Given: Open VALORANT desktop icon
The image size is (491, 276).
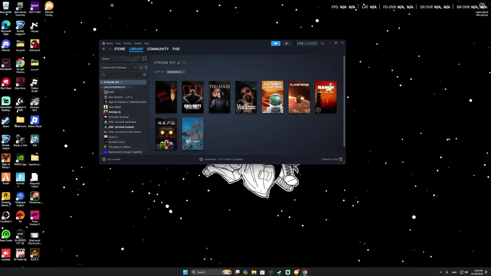Looking at the screenshot, I should (6, 65).
